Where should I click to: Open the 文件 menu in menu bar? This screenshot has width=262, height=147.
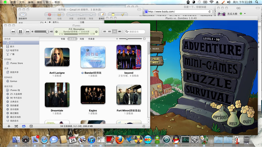point(22,2)
